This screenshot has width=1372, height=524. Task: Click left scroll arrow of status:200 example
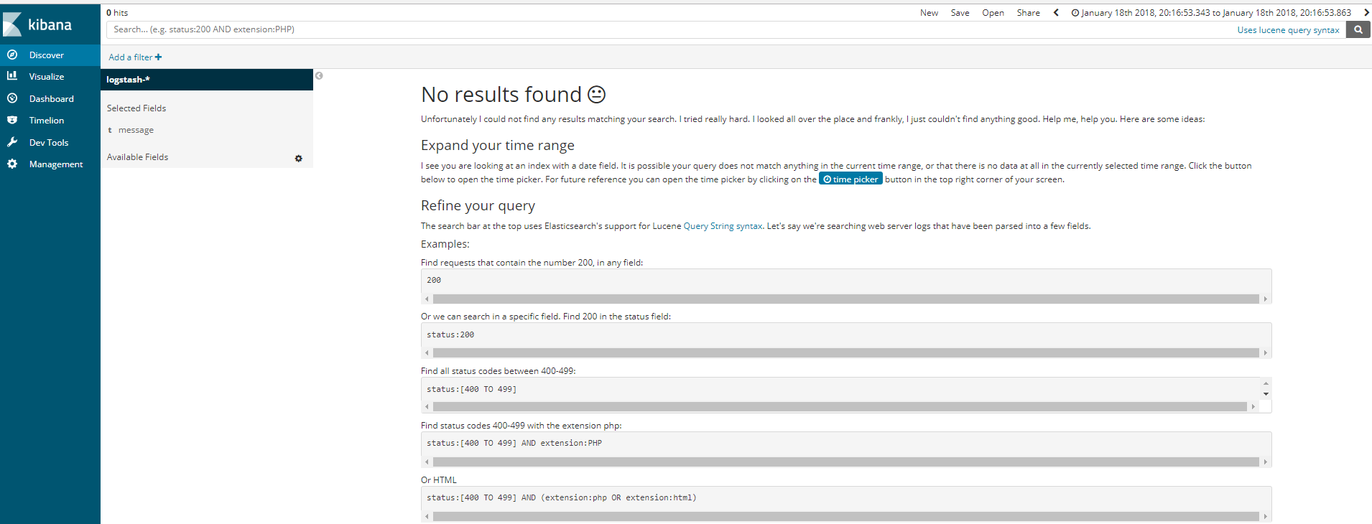click(x=427, y=352)
